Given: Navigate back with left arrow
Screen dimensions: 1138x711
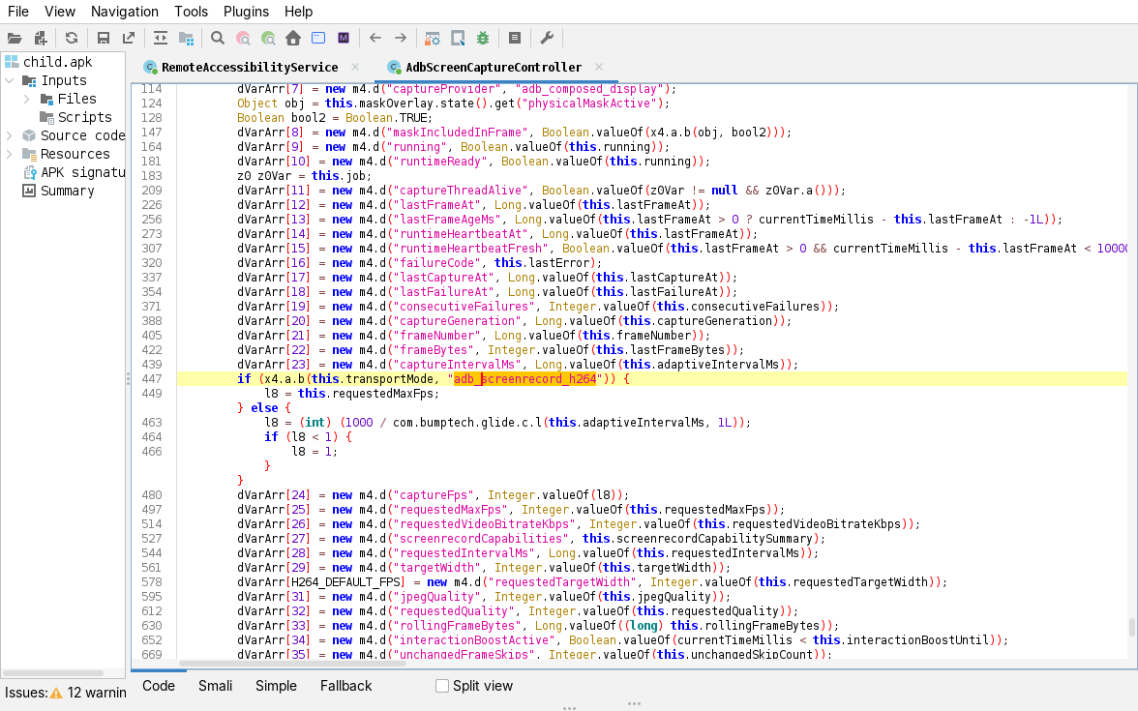Looking at the screenshot, I should click(375, 39).
